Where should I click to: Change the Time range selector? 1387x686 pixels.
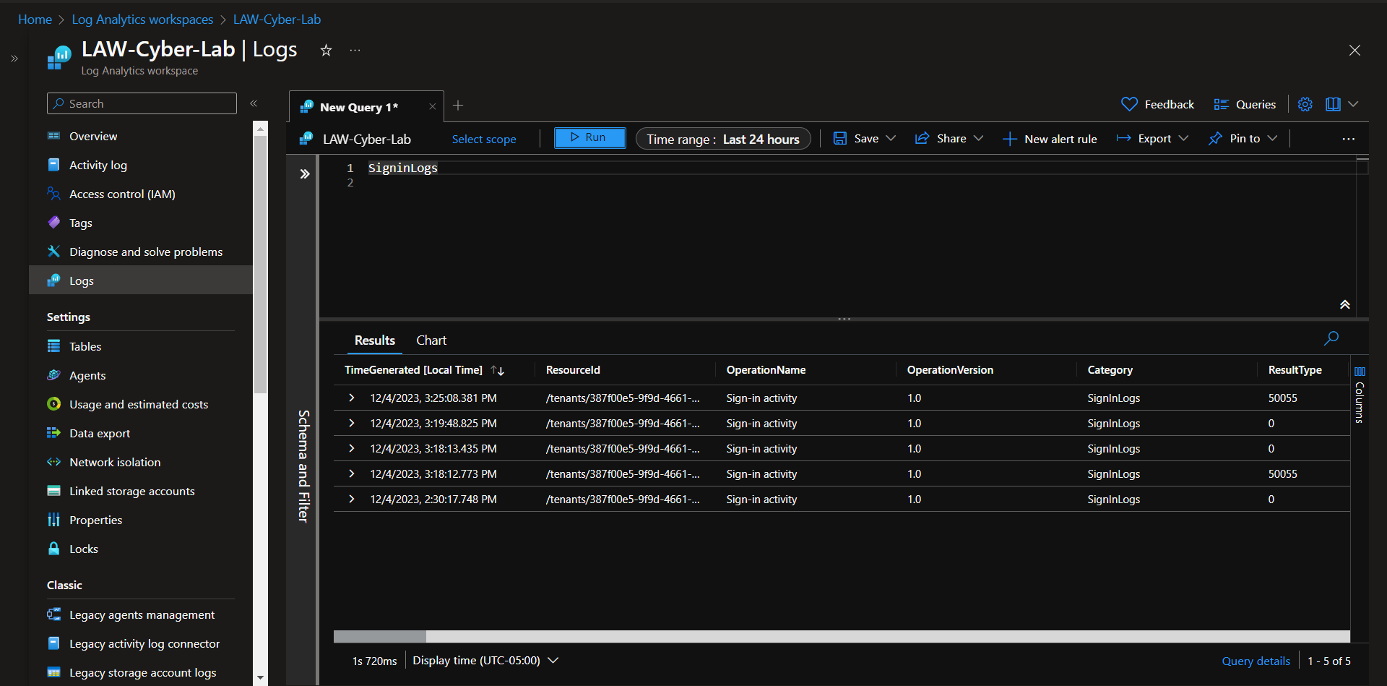click(x=723, y=139)
